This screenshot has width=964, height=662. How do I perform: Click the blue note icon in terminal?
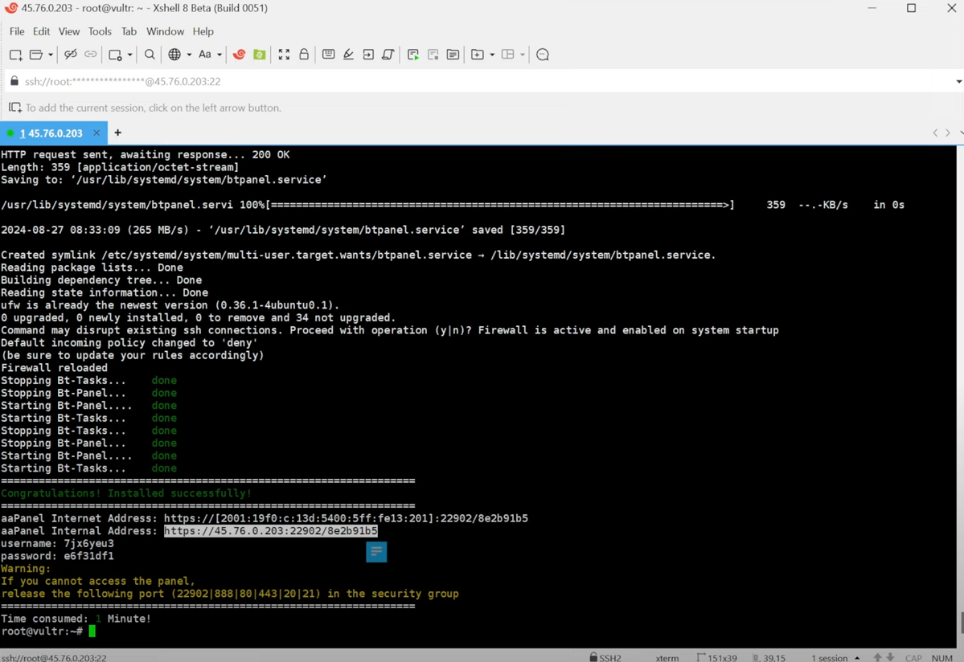pyautogui.click(x=376, y=551)
